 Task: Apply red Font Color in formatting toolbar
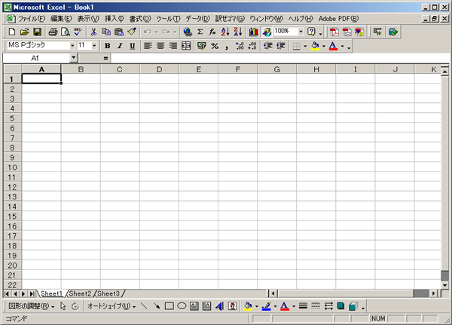coord(333,46)
